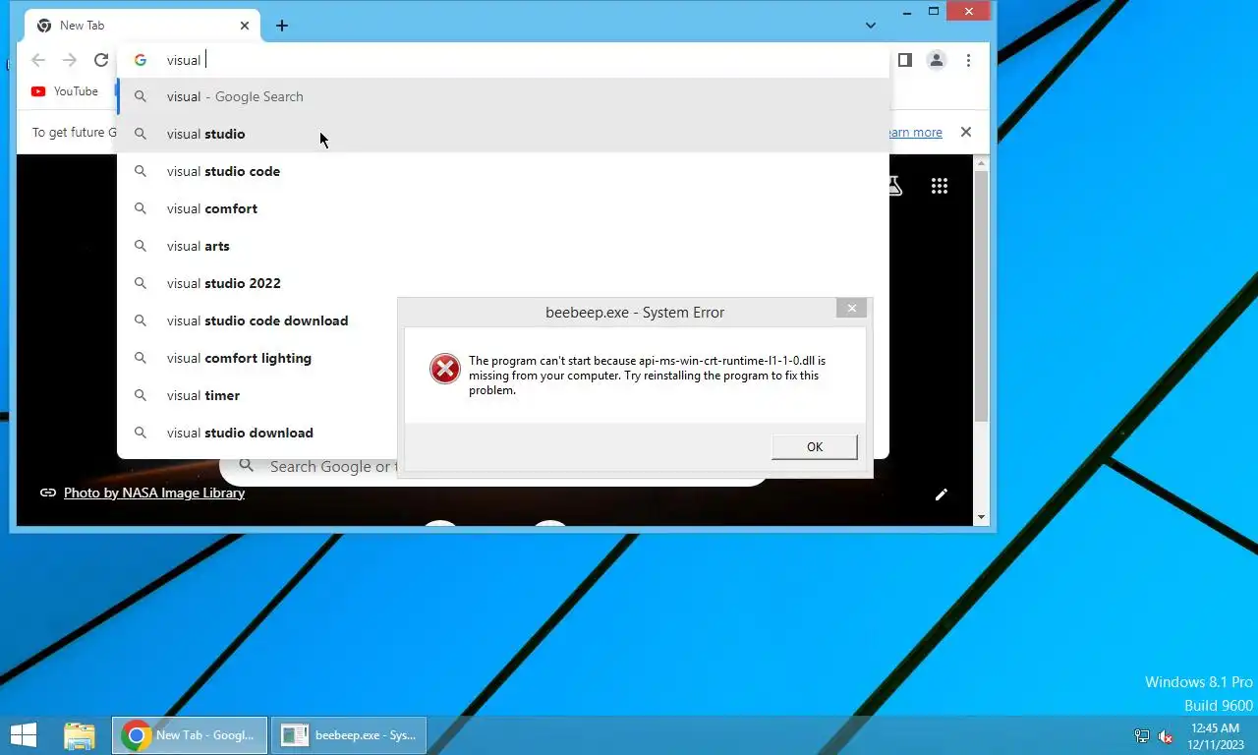
Task: Click the scrollbar down arrow
Action: click(x=981, y=517)
